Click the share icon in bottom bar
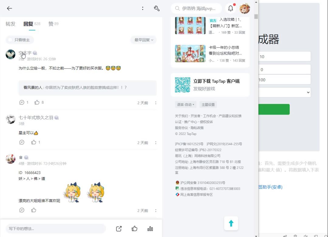 119,229
